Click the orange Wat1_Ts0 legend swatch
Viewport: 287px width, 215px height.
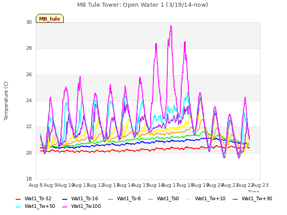tap(151, 199)
